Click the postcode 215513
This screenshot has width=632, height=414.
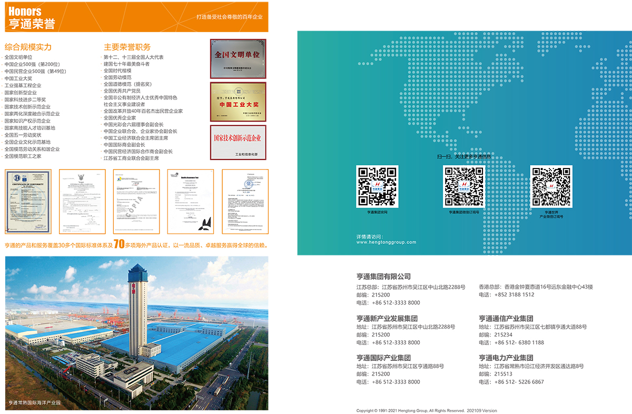(503, 374)
